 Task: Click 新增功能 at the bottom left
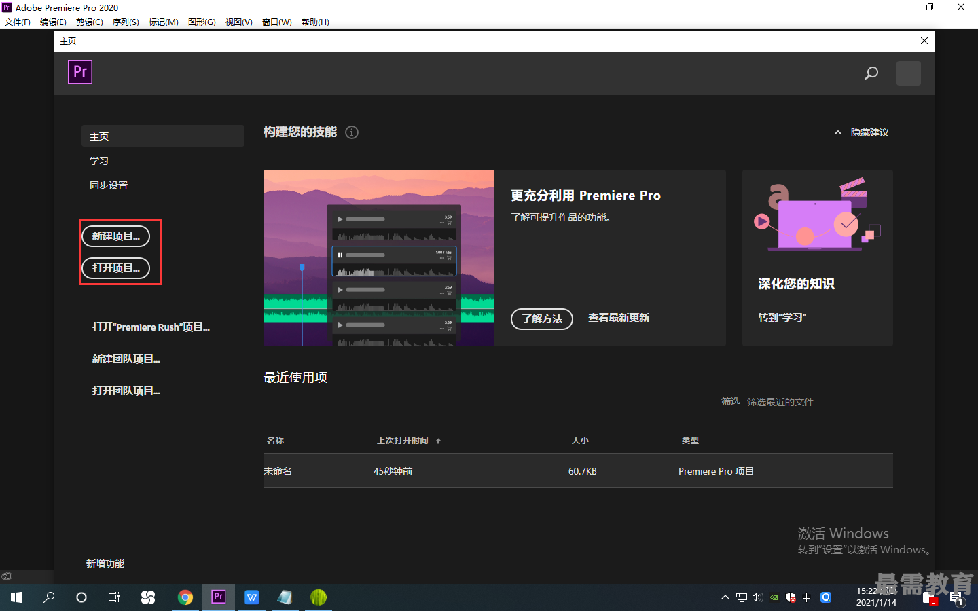105,563
